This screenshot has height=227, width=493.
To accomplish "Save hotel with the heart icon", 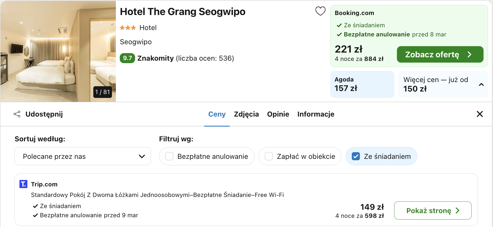I will coord(320,11).
